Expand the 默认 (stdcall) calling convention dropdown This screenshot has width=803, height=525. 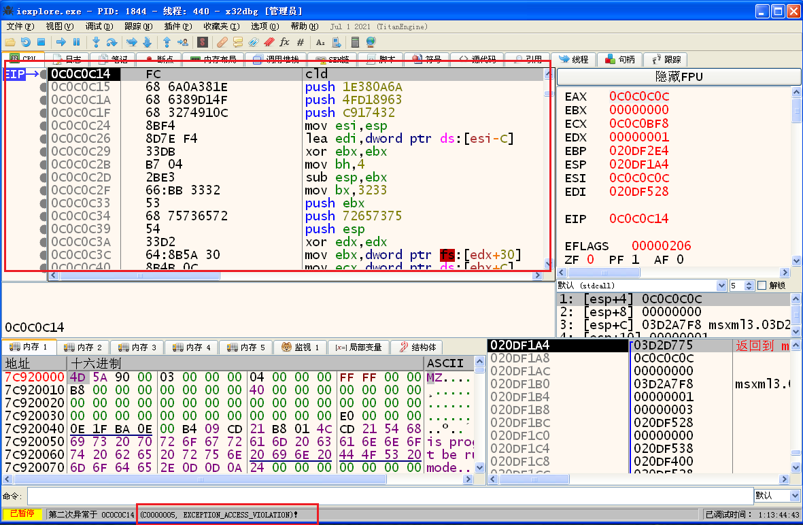pos(721,286)
